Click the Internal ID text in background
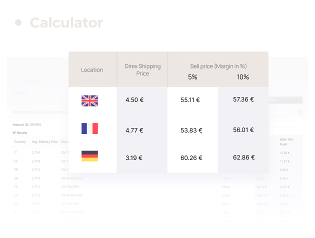The image size is (315, 238). point(26,124)
